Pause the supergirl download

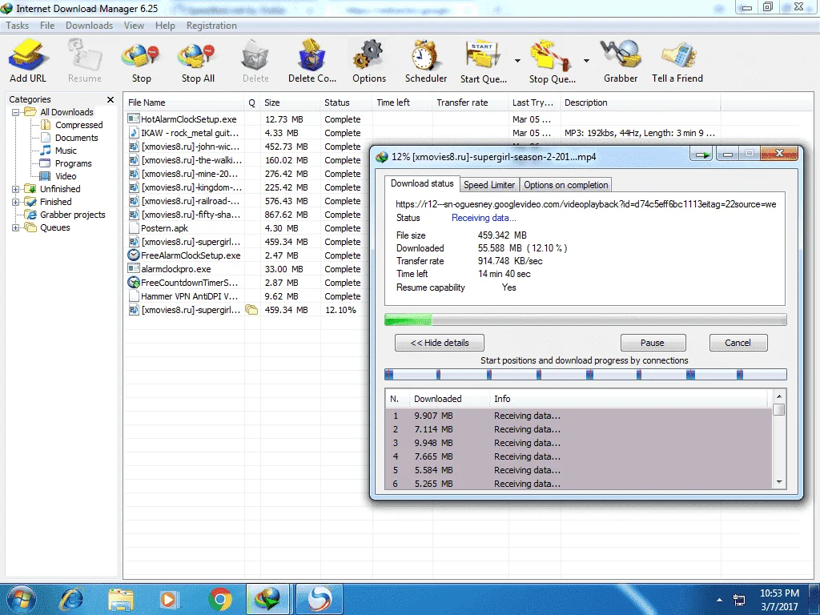click(x=653, y=343)
